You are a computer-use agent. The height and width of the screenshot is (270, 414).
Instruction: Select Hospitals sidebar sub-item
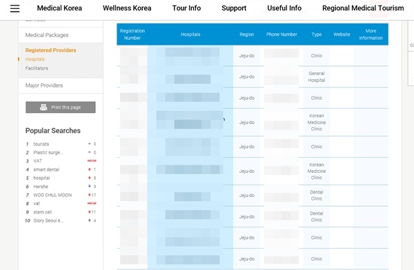tap(35, 59)
